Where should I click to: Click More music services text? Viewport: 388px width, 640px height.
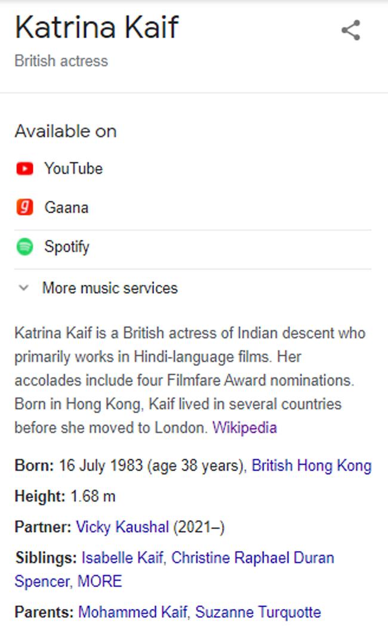point(110,288)
